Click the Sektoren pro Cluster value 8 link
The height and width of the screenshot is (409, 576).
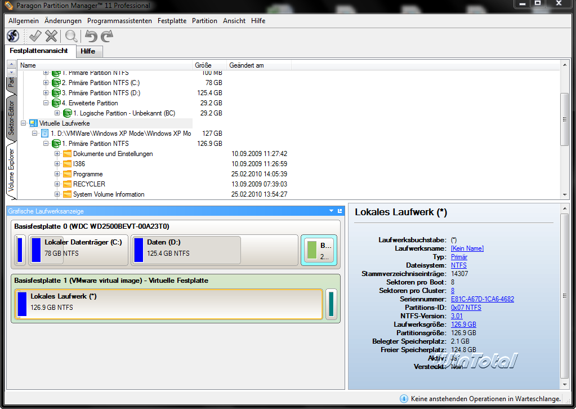453,291
